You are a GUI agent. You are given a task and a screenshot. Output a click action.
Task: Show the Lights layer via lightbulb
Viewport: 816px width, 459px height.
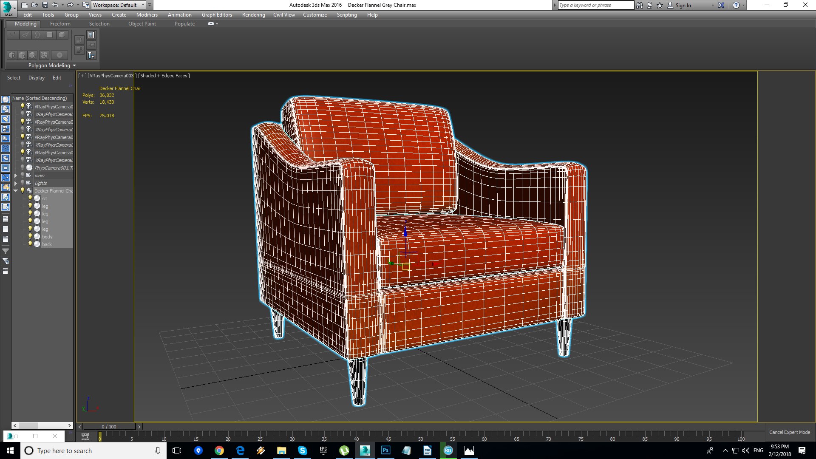point(23,183)
